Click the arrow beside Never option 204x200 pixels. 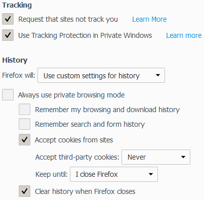[x=183, y=157]
